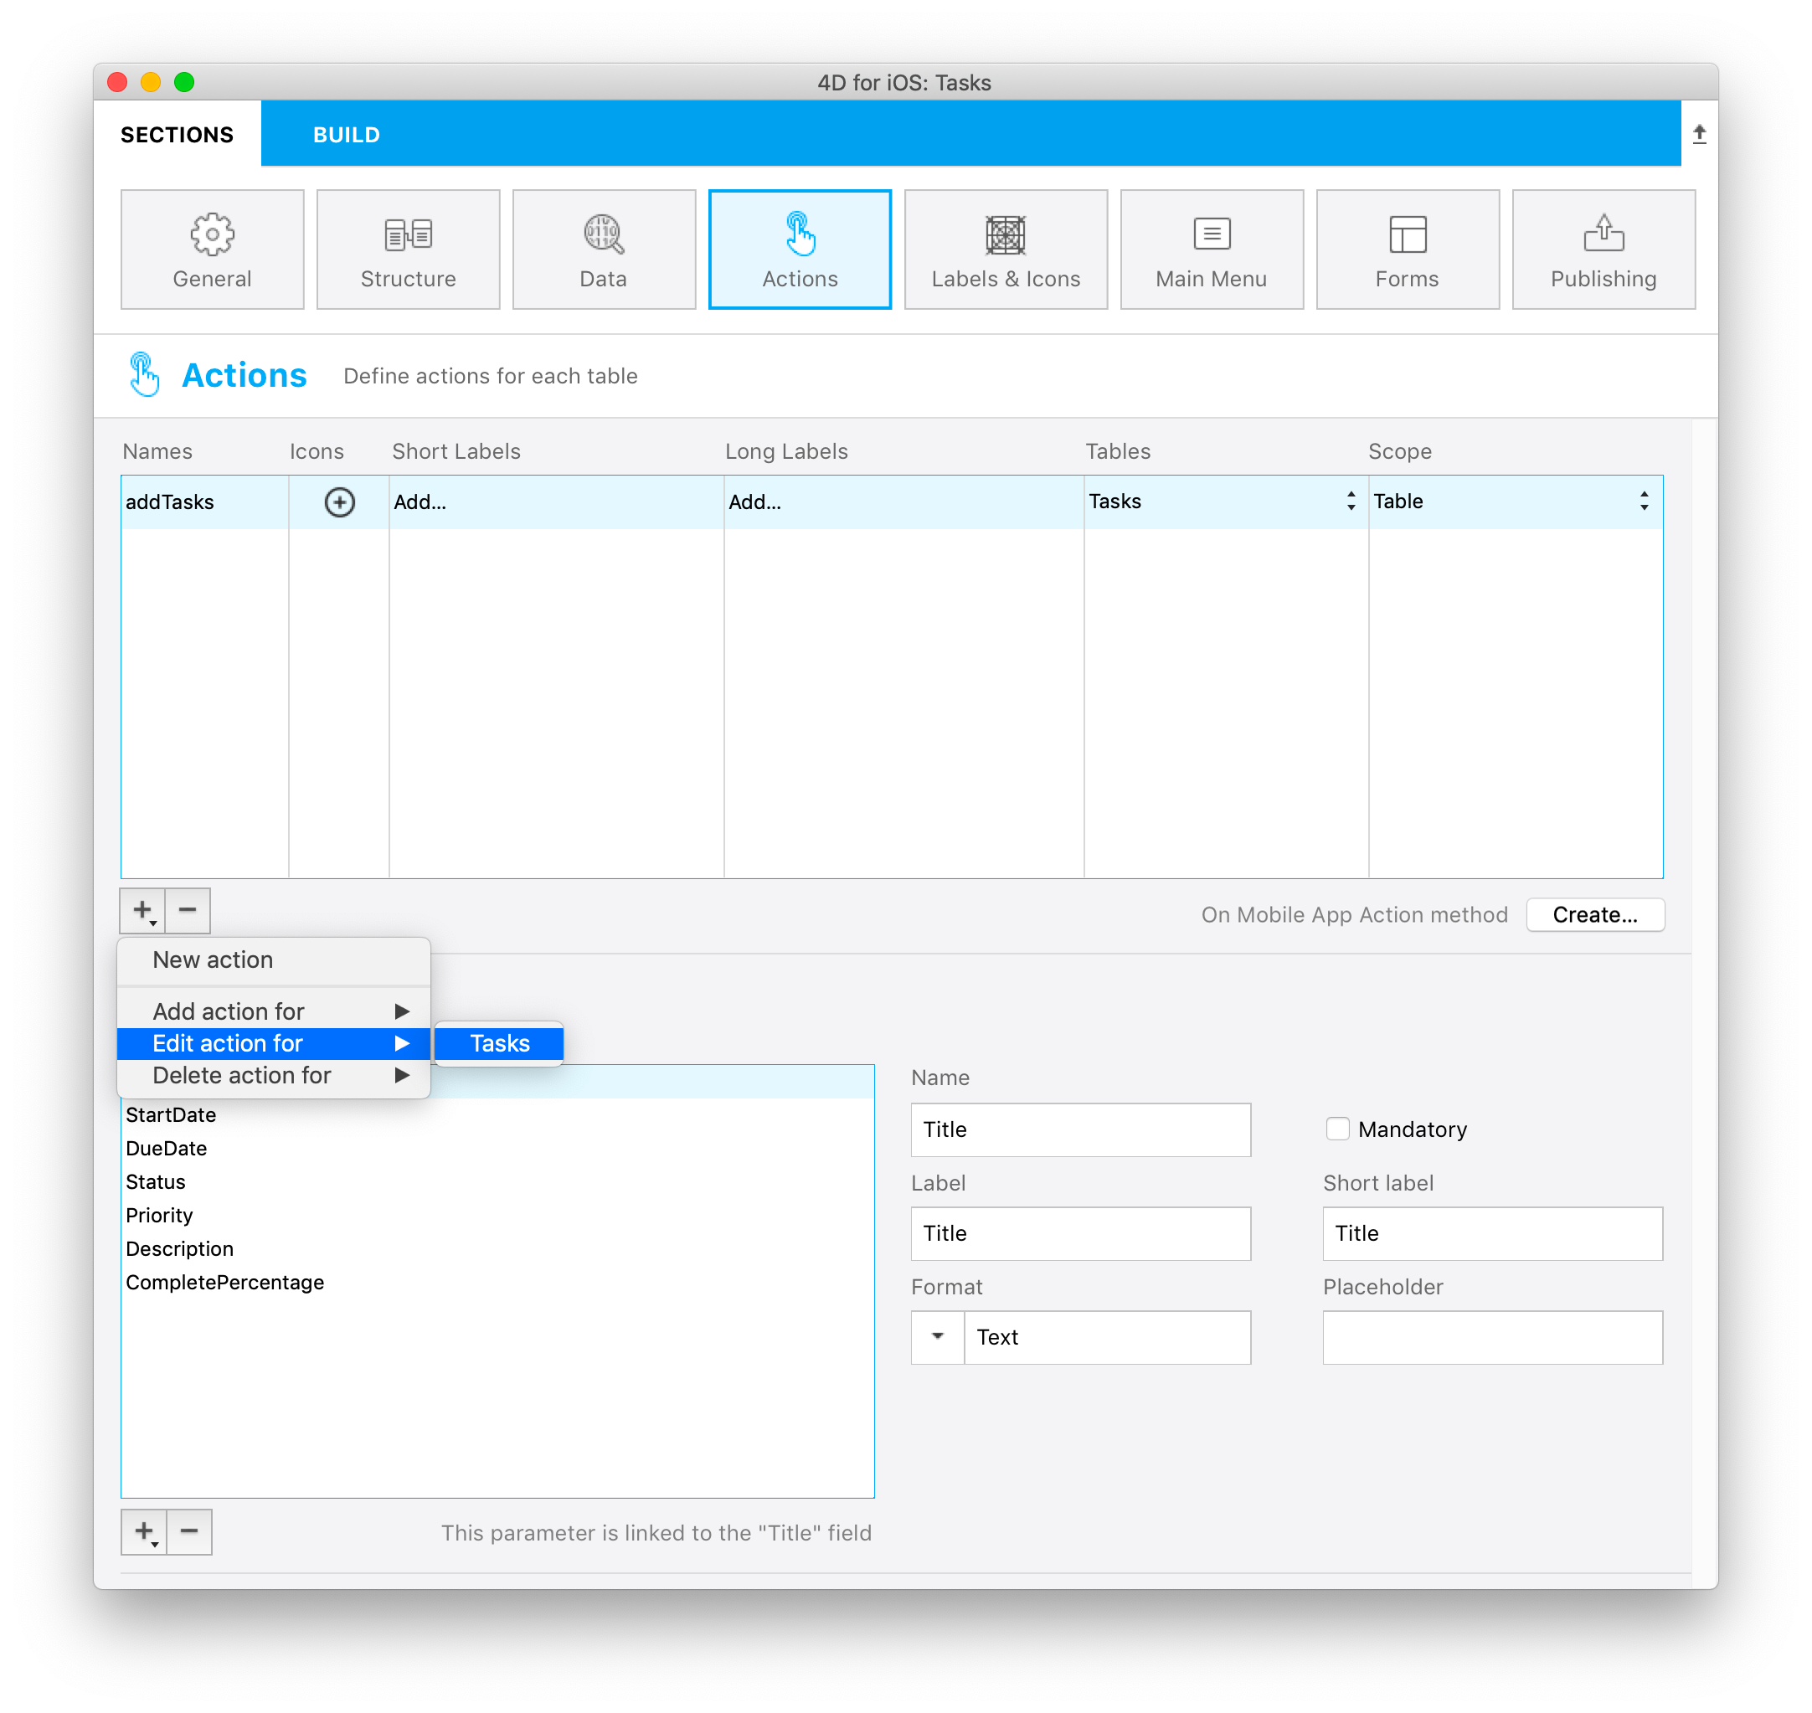The width and height of the screenshot is (1812, 1713).
Task: Click the Tables column header
Action: (1117, 451)
